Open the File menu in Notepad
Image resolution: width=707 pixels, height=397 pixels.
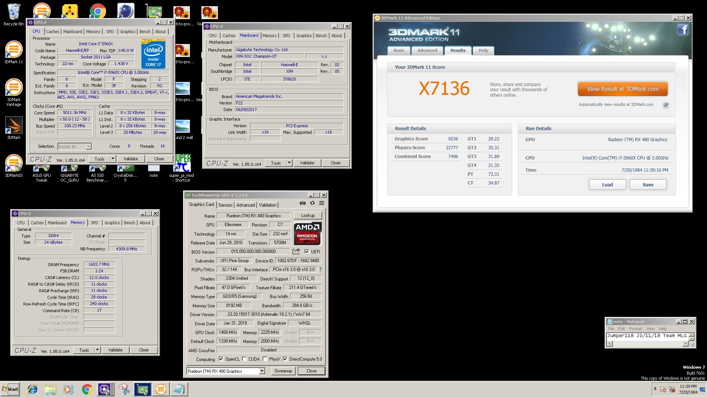click(x=611, y=329)
